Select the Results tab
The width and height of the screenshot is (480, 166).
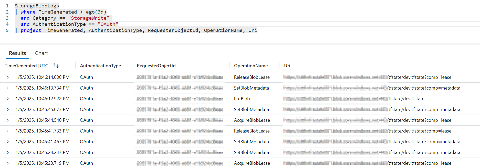click(x=17, y=53)
